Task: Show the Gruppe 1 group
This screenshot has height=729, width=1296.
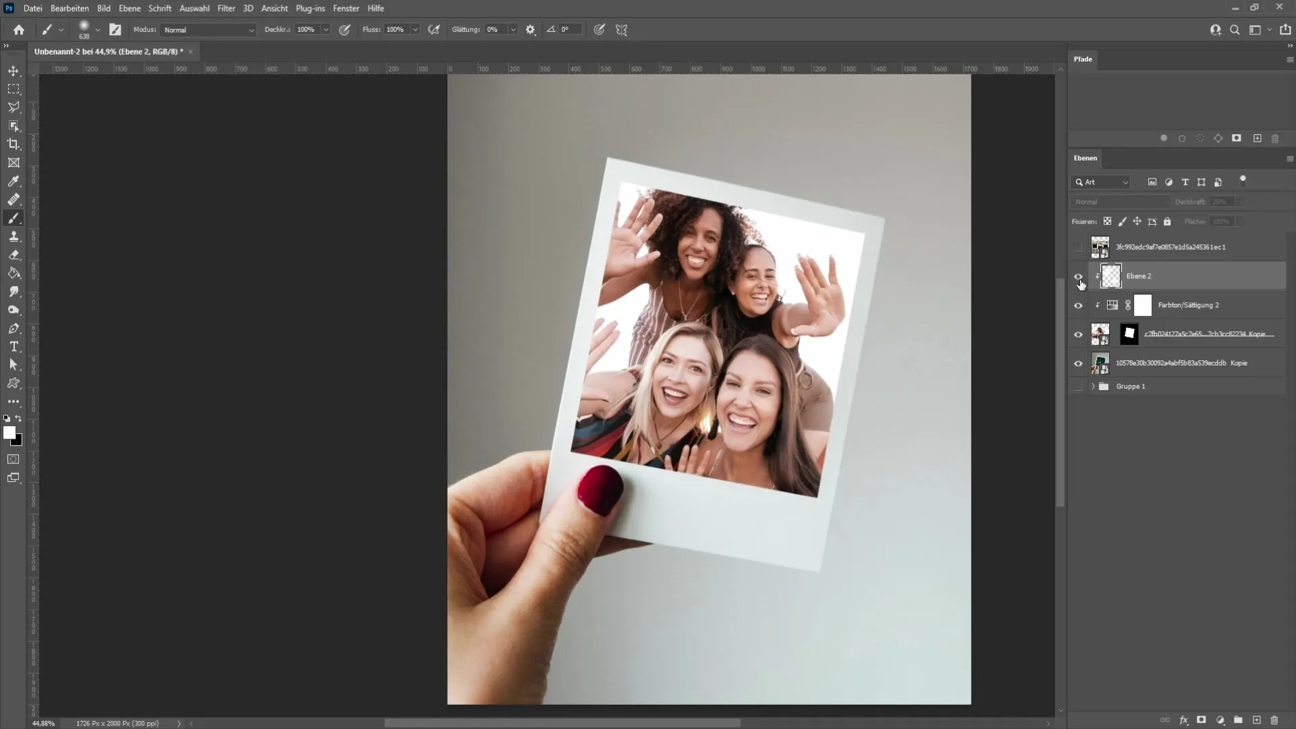Action: (1078, 387)
